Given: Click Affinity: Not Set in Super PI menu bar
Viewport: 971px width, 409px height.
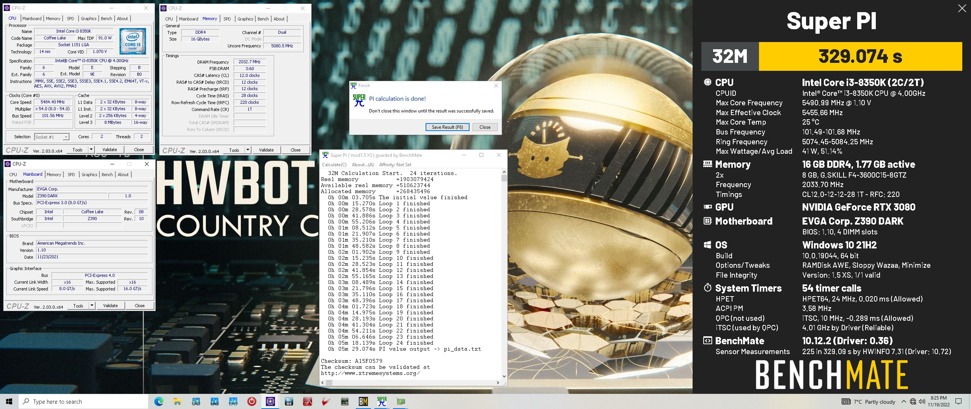Looking at the screenshot, I should click(x=395, y=165).
